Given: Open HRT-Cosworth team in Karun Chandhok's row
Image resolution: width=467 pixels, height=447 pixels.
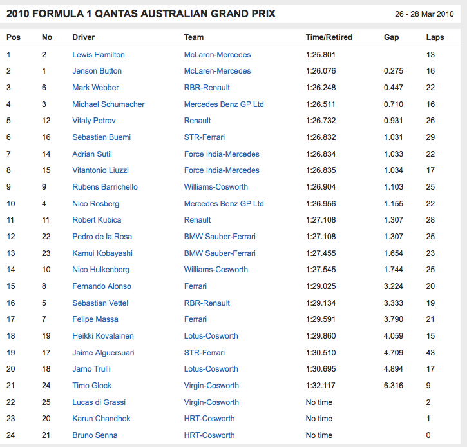Looking at the screenshot, I should pos(209,419).
